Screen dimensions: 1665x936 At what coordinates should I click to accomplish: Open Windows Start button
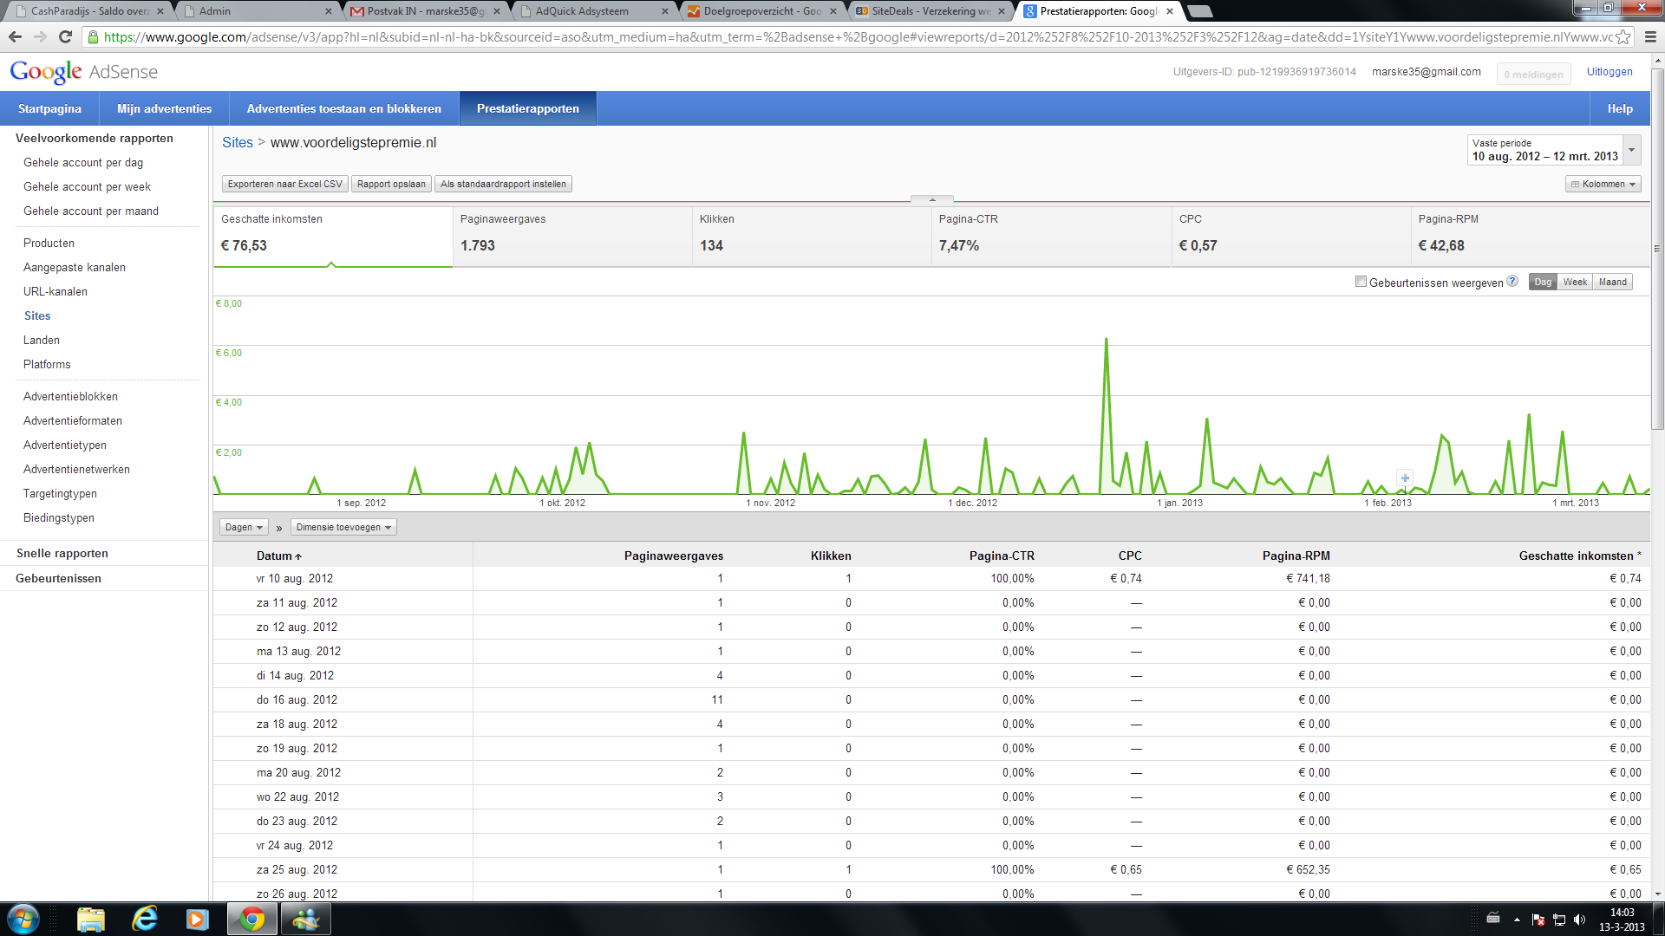coord(23,919)
